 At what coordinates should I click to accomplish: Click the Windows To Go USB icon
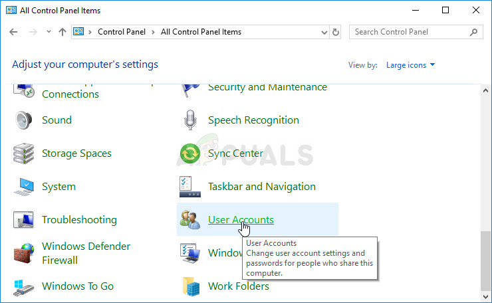[23, 287]
